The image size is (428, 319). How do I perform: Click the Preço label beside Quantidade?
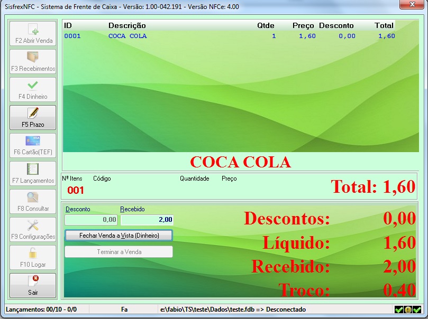[229, 179]
